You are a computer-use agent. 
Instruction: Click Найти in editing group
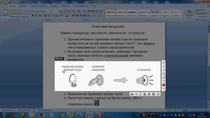click(201, 10)
